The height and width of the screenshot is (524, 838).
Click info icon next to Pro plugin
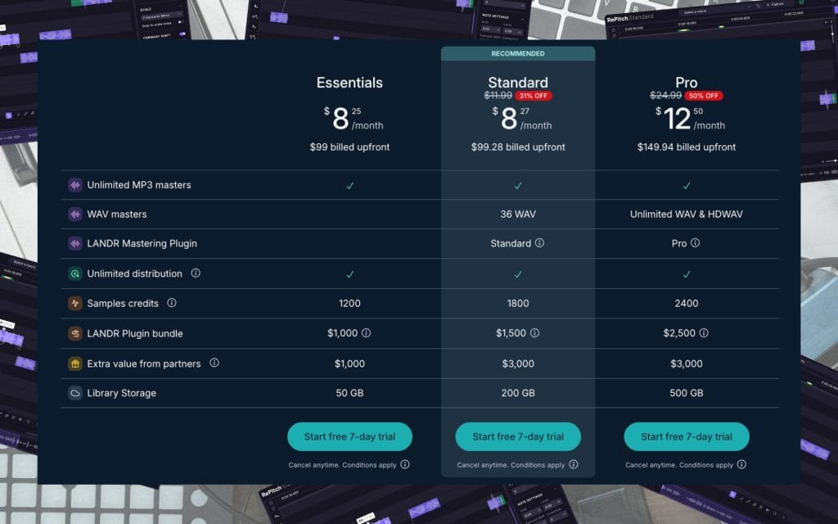[x=696, y=243]
